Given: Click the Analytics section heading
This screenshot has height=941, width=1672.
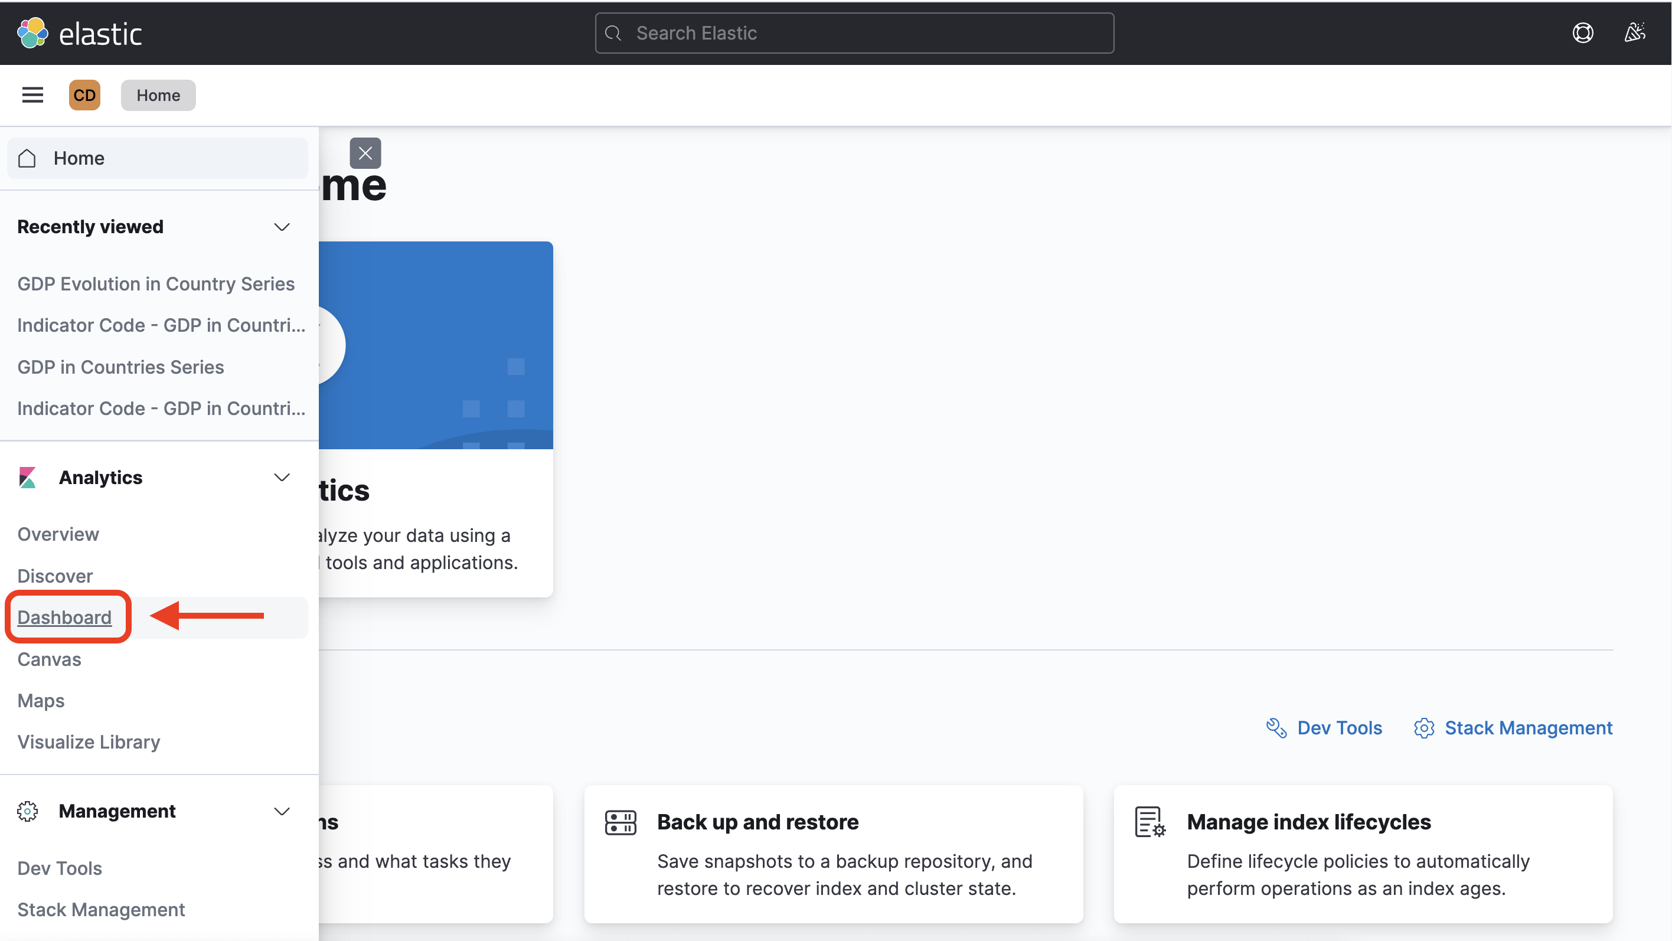Looking at the screenshot, I should (100, 478).
